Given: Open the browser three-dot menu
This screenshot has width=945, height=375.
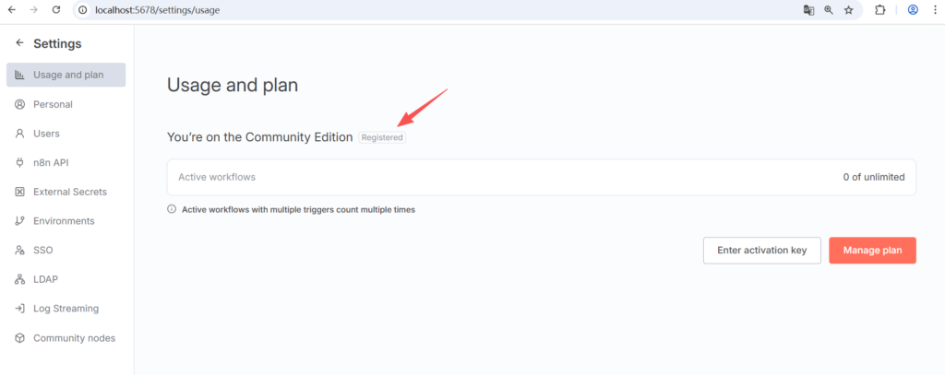Looking at the screenshot, I should (934, 10).
